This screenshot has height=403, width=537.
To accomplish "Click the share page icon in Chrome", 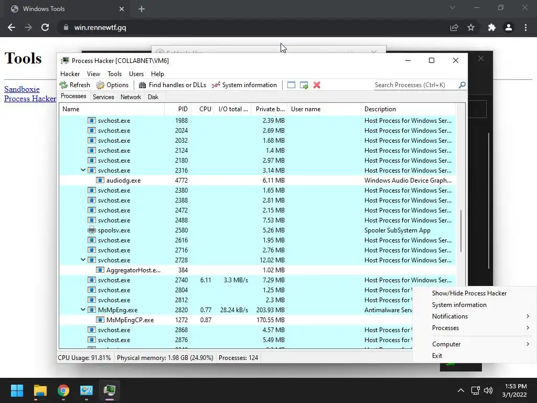I will 454,27.
